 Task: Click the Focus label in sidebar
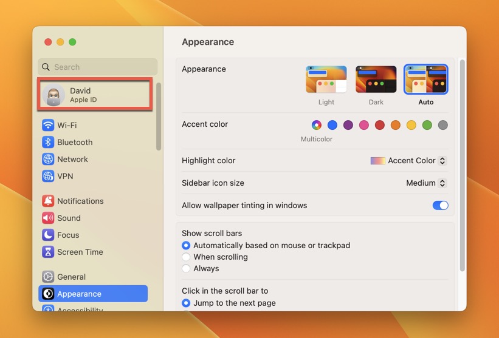(x=68, y=235)
